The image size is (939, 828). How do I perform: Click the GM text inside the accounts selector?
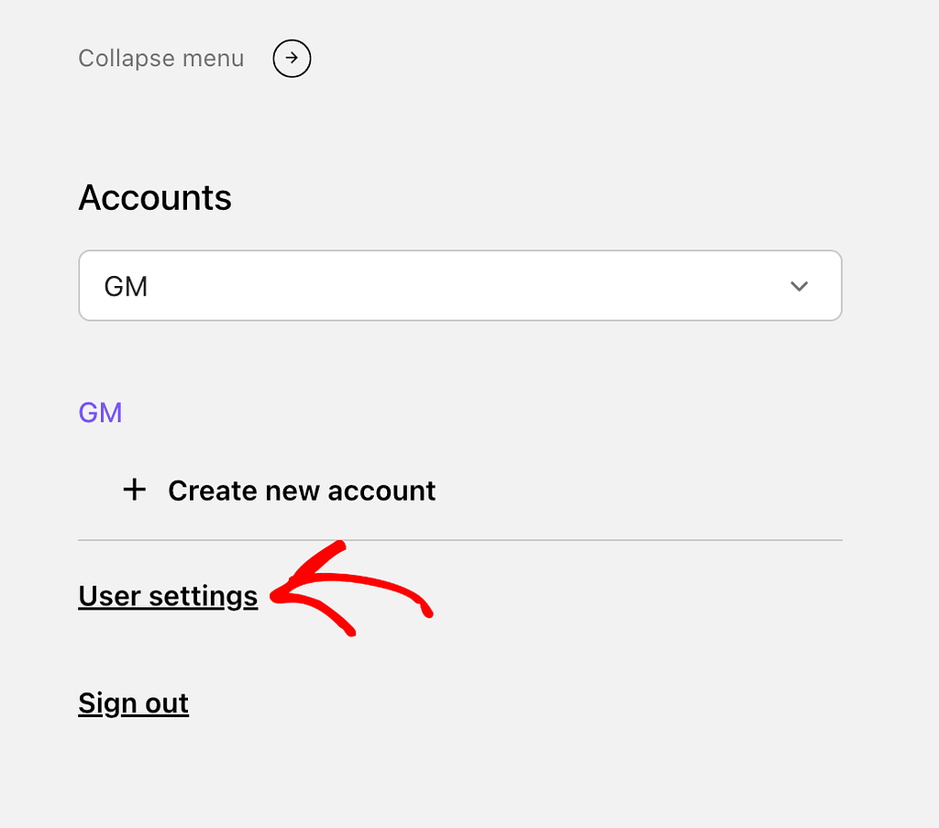click(x=127, y=287)
